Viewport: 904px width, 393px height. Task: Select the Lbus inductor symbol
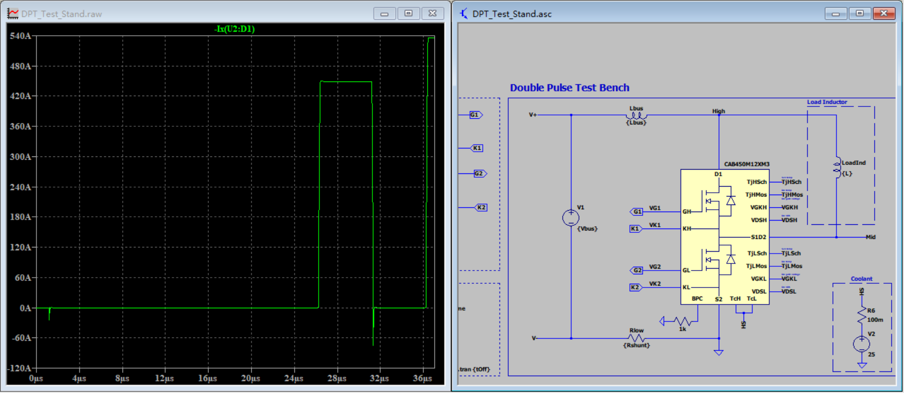click(637, 115)
